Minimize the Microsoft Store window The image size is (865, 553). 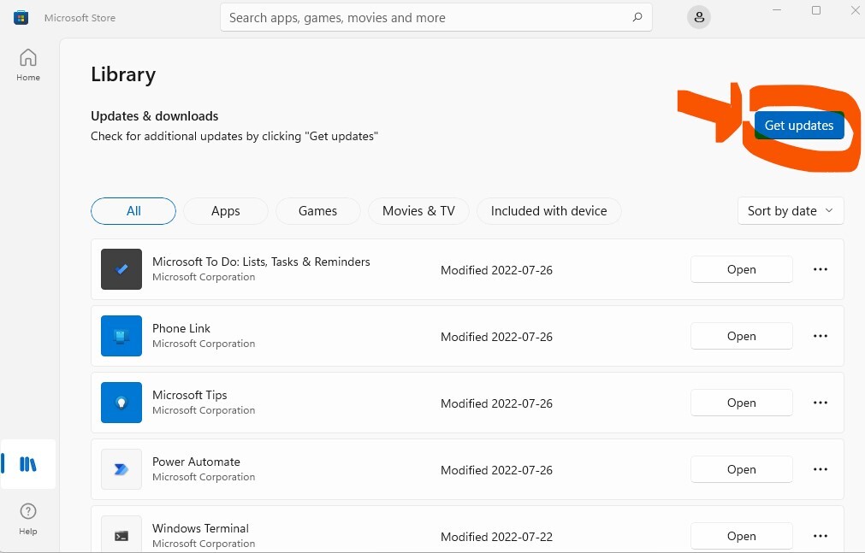(777, 10)
